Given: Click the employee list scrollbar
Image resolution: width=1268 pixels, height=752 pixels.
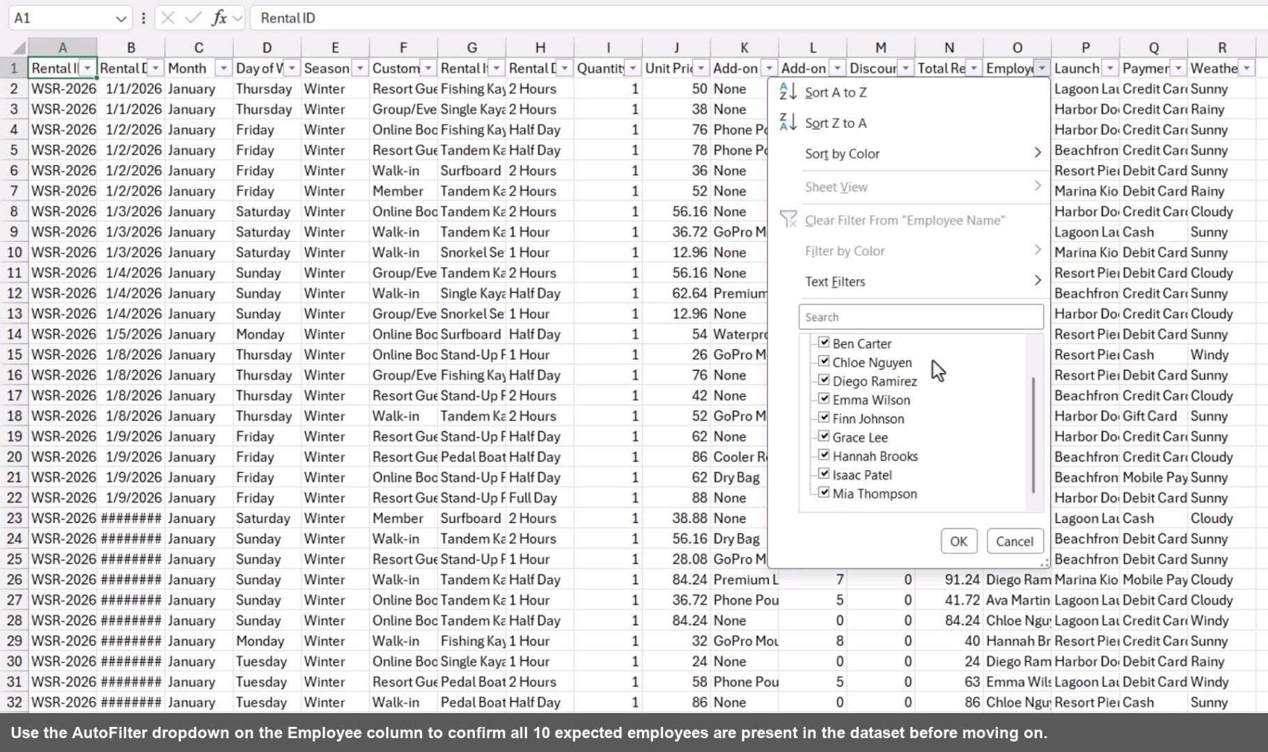Looking at the screenshot, I should (1034, 434).
